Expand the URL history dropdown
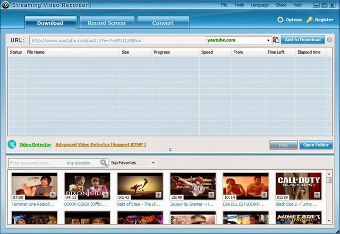The width and height of the screenshot is (340, 234). (269, 40)
